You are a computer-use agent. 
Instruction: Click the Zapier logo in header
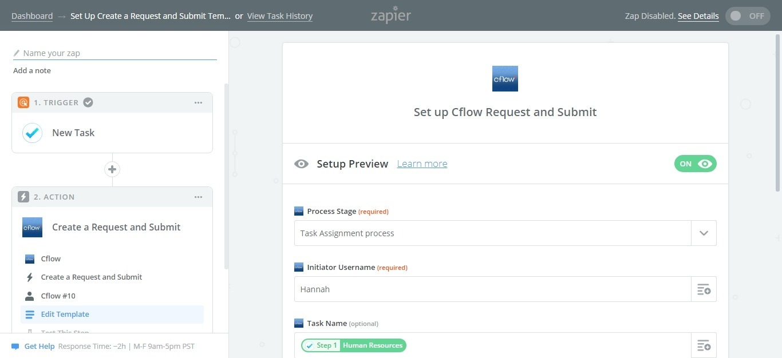(x=390, y=15)
